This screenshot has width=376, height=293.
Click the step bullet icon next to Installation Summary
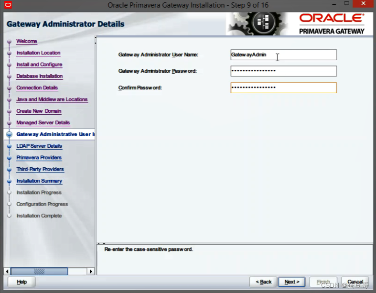[x=10, y=181]
